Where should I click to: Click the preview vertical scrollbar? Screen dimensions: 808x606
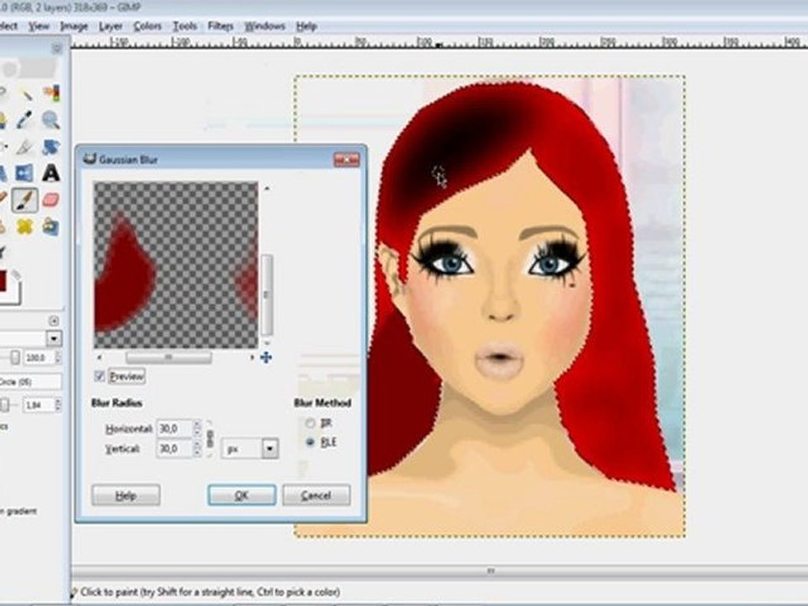[x=267, y=295]
